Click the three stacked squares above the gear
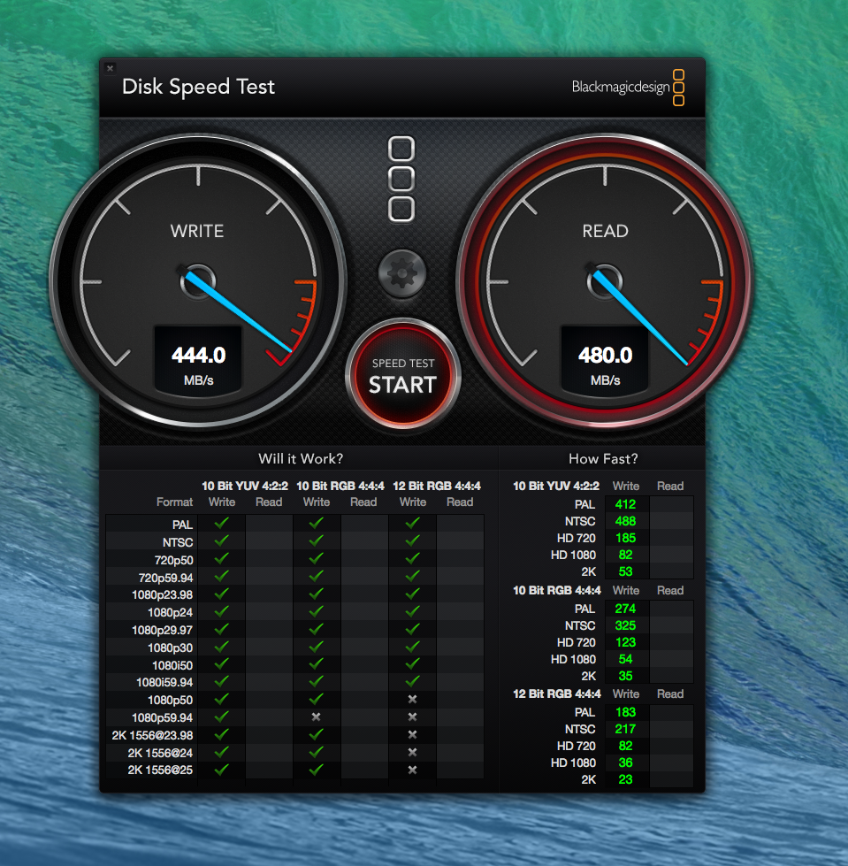Image resolution: width=848 pixels, height=866 pixels. 402,179
